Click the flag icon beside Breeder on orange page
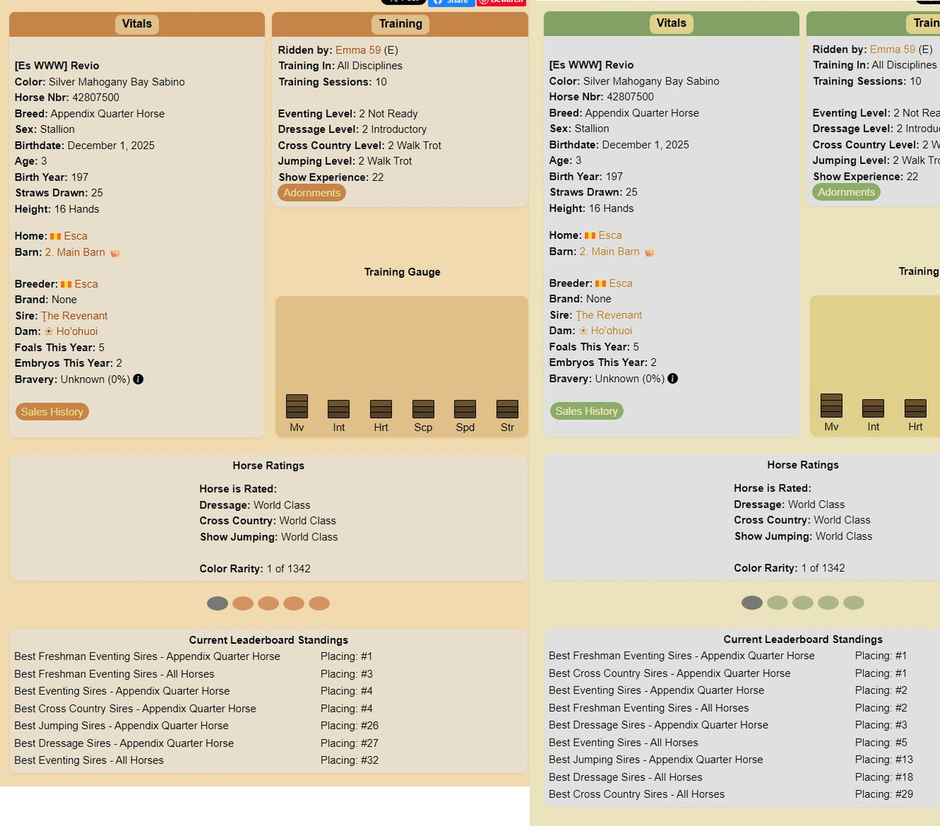The image size is (940, 826). click(66, 284)
